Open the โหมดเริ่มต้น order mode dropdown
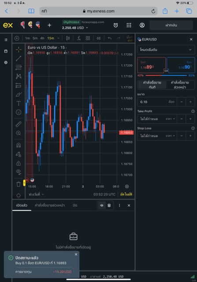Image resolution: width=197 pixels, height=282 pixels. coord(166,50)
